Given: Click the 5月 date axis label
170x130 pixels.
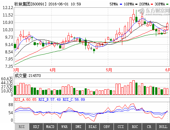Looking at the screenshot, I should click(x=109, y=70).
